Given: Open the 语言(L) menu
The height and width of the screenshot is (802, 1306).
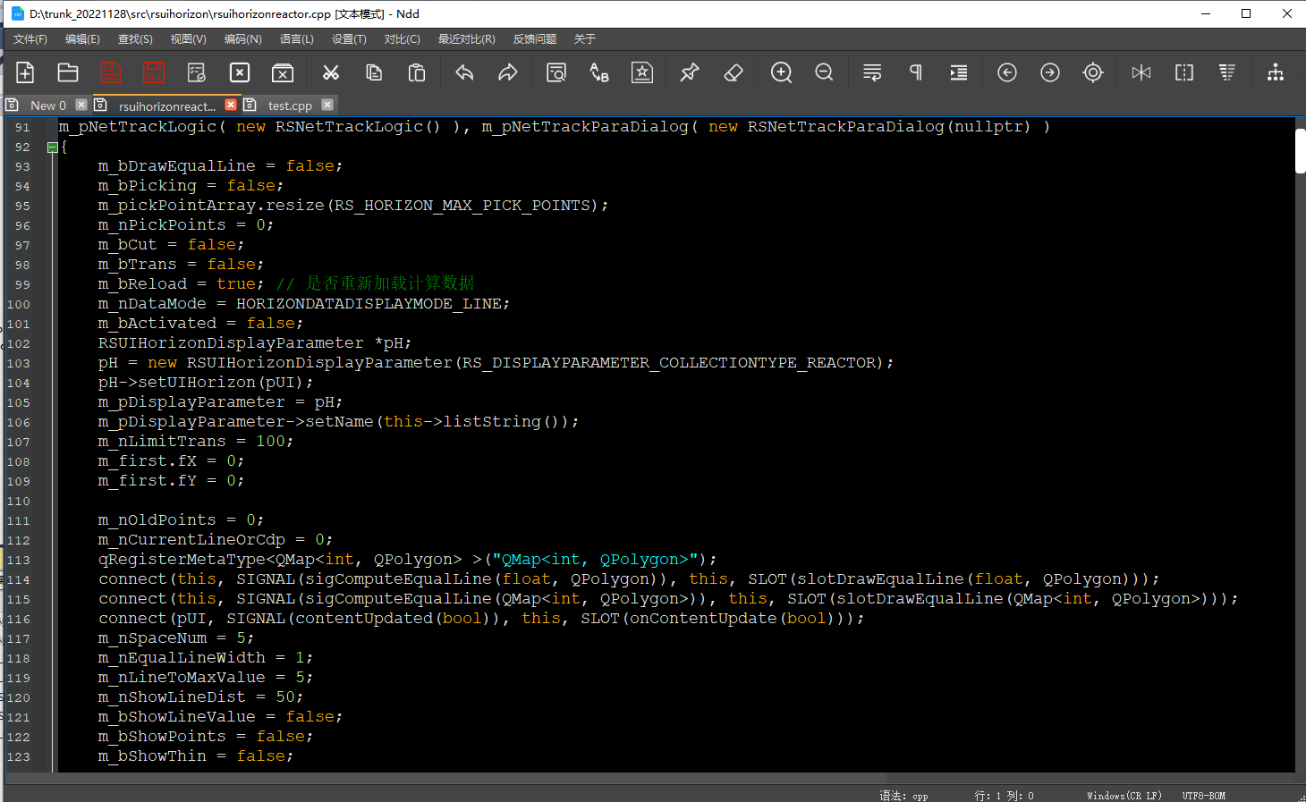Looking at the screenshot, I should (296, 39).
